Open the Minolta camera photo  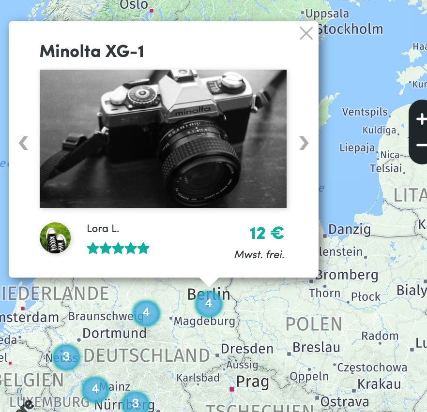click(x=163, y=139)
